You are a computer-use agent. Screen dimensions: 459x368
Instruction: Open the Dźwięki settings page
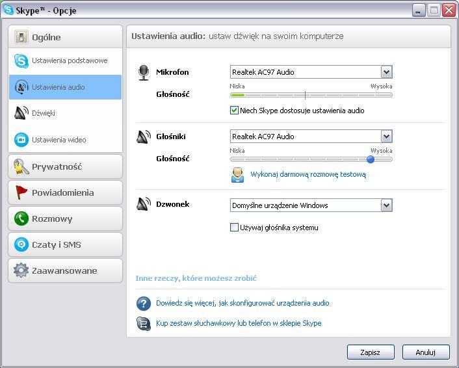(x=65, y=113)
